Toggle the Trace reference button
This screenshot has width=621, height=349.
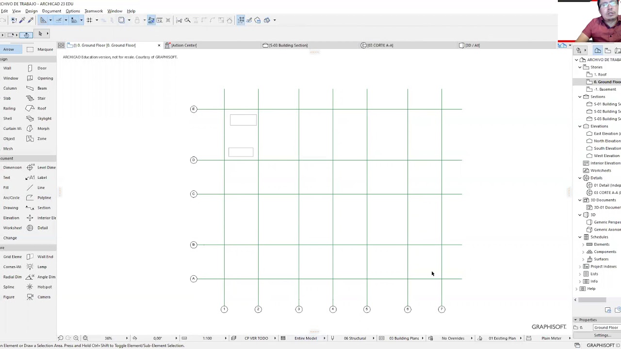point(121,20)
